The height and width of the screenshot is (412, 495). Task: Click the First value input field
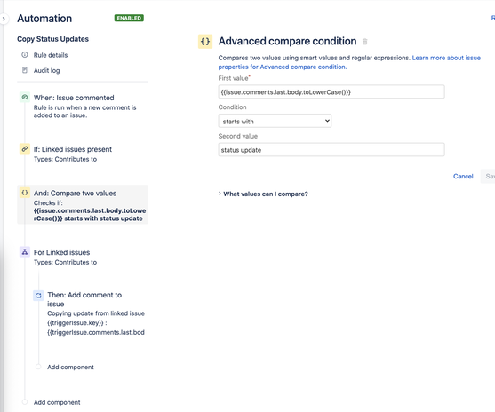[331, 91]
